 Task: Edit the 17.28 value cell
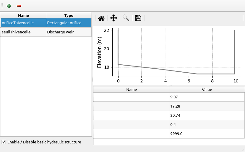coord(207,106)
